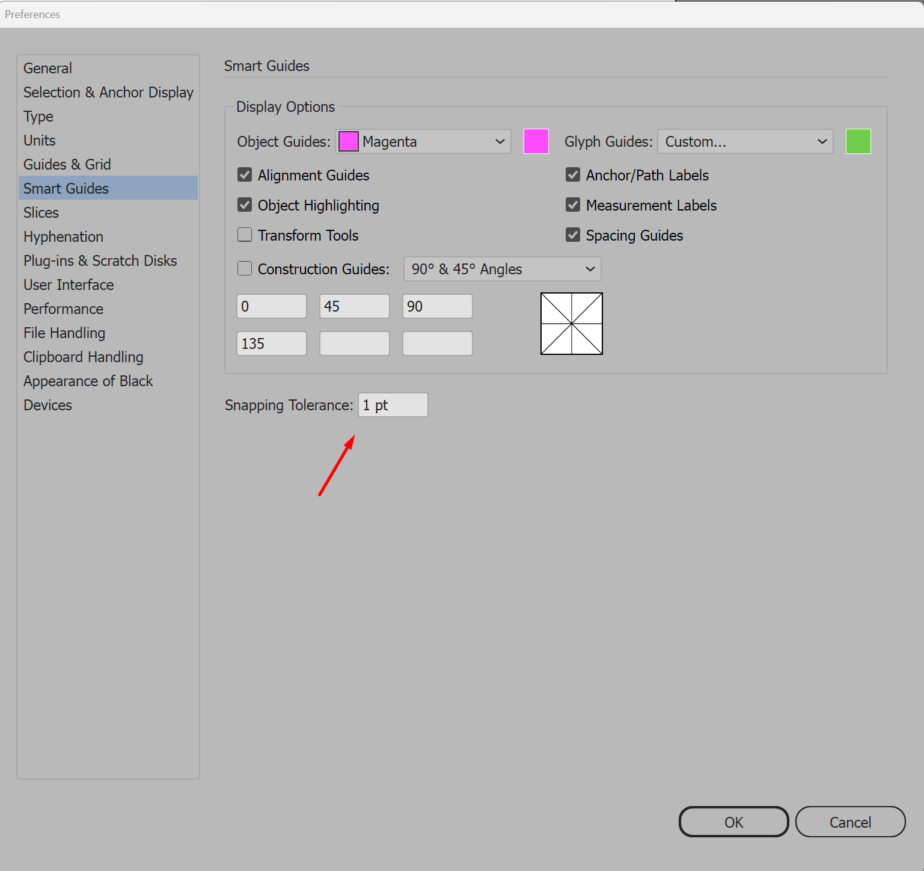Image resolution: width=924 pixels, height=871 pixels.
Task: Click the angle field containing 45
Action: click(x=355, y=306)
